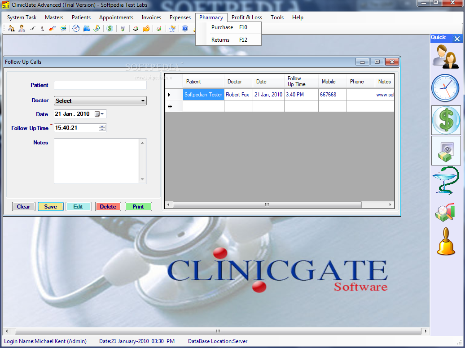Choose Returns from the Pharmacy menu

pyautogui.click(x=228, y=40)
